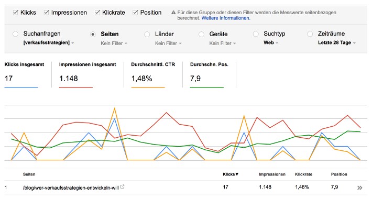Screen dimensions: 372x198
Task: Select the Geräte radio button
Action: click(201, 35)
